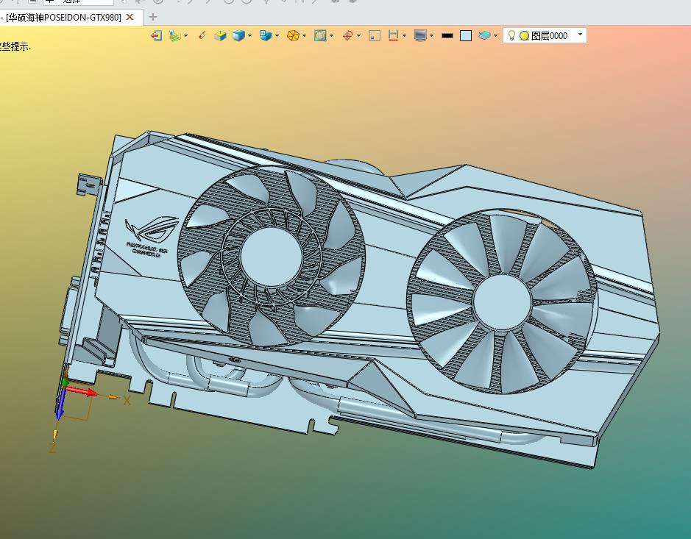
Task: Click the exit icon with red arrow
Action: click(x=157, y=35)
